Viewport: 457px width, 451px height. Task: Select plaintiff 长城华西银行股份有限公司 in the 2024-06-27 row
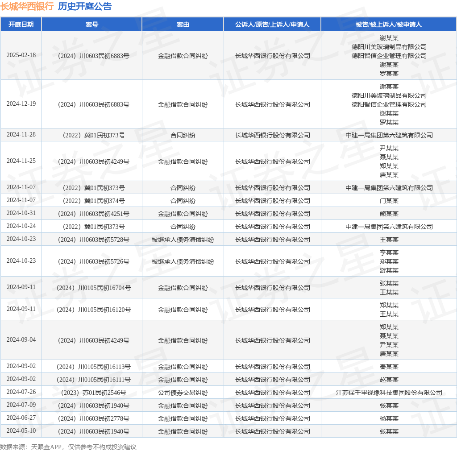click(x=272, y=418)
